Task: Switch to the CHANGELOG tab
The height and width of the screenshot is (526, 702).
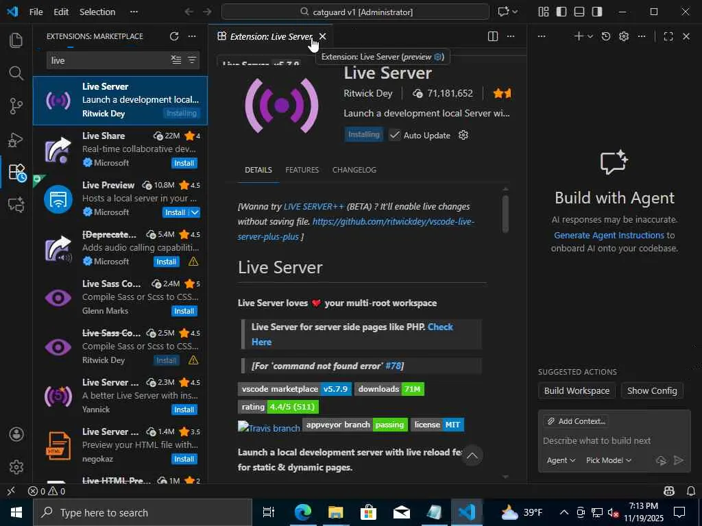Action: point(354,170)
